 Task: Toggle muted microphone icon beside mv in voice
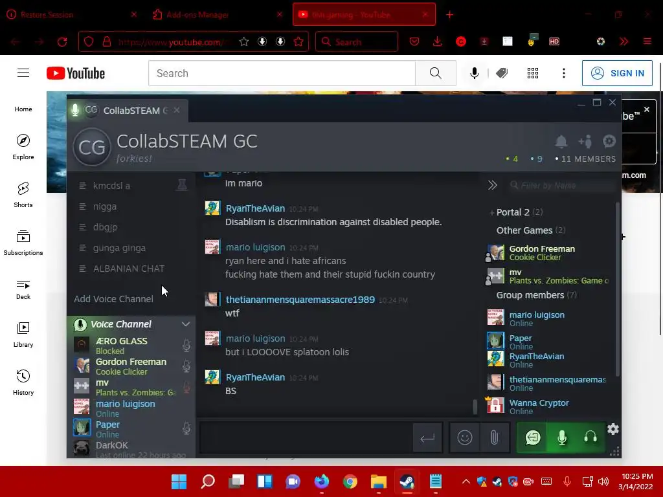pyautogui.click(x=186, y=387)
